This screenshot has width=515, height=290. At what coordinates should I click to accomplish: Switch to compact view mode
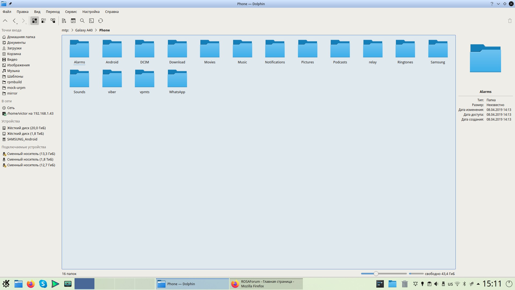click(x=44, y=21)
